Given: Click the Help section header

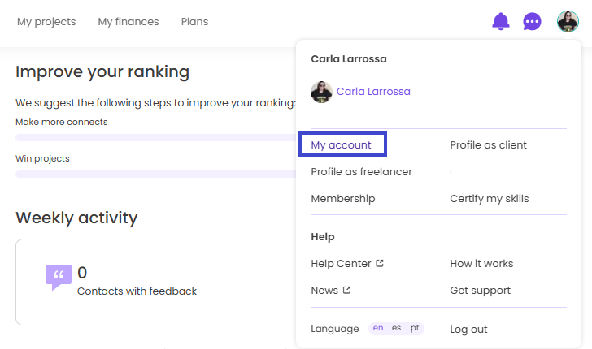Looking at the screenshot, I should click(323, 237).
